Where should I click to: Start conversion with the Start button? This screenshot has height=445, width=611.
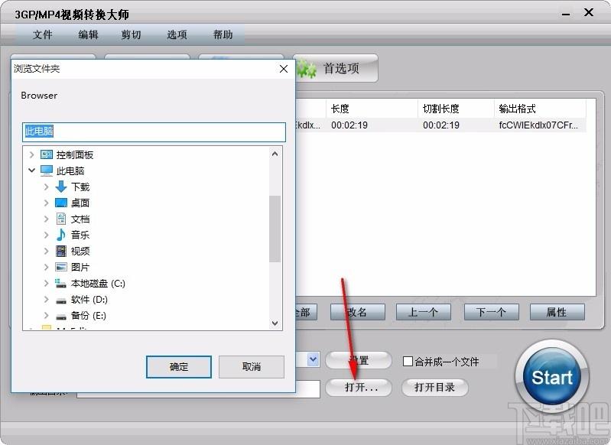[x=552, y=377]
